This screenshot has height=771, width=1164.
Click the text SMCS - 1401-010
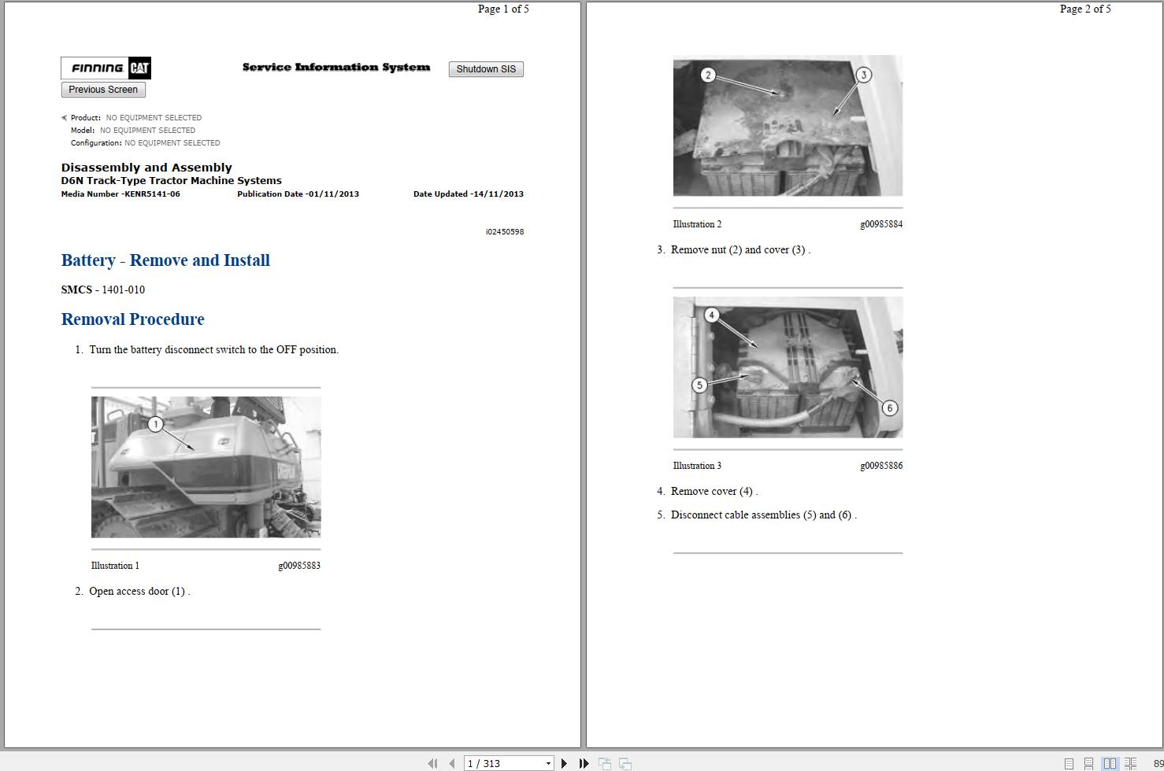[x=103, y=290]
